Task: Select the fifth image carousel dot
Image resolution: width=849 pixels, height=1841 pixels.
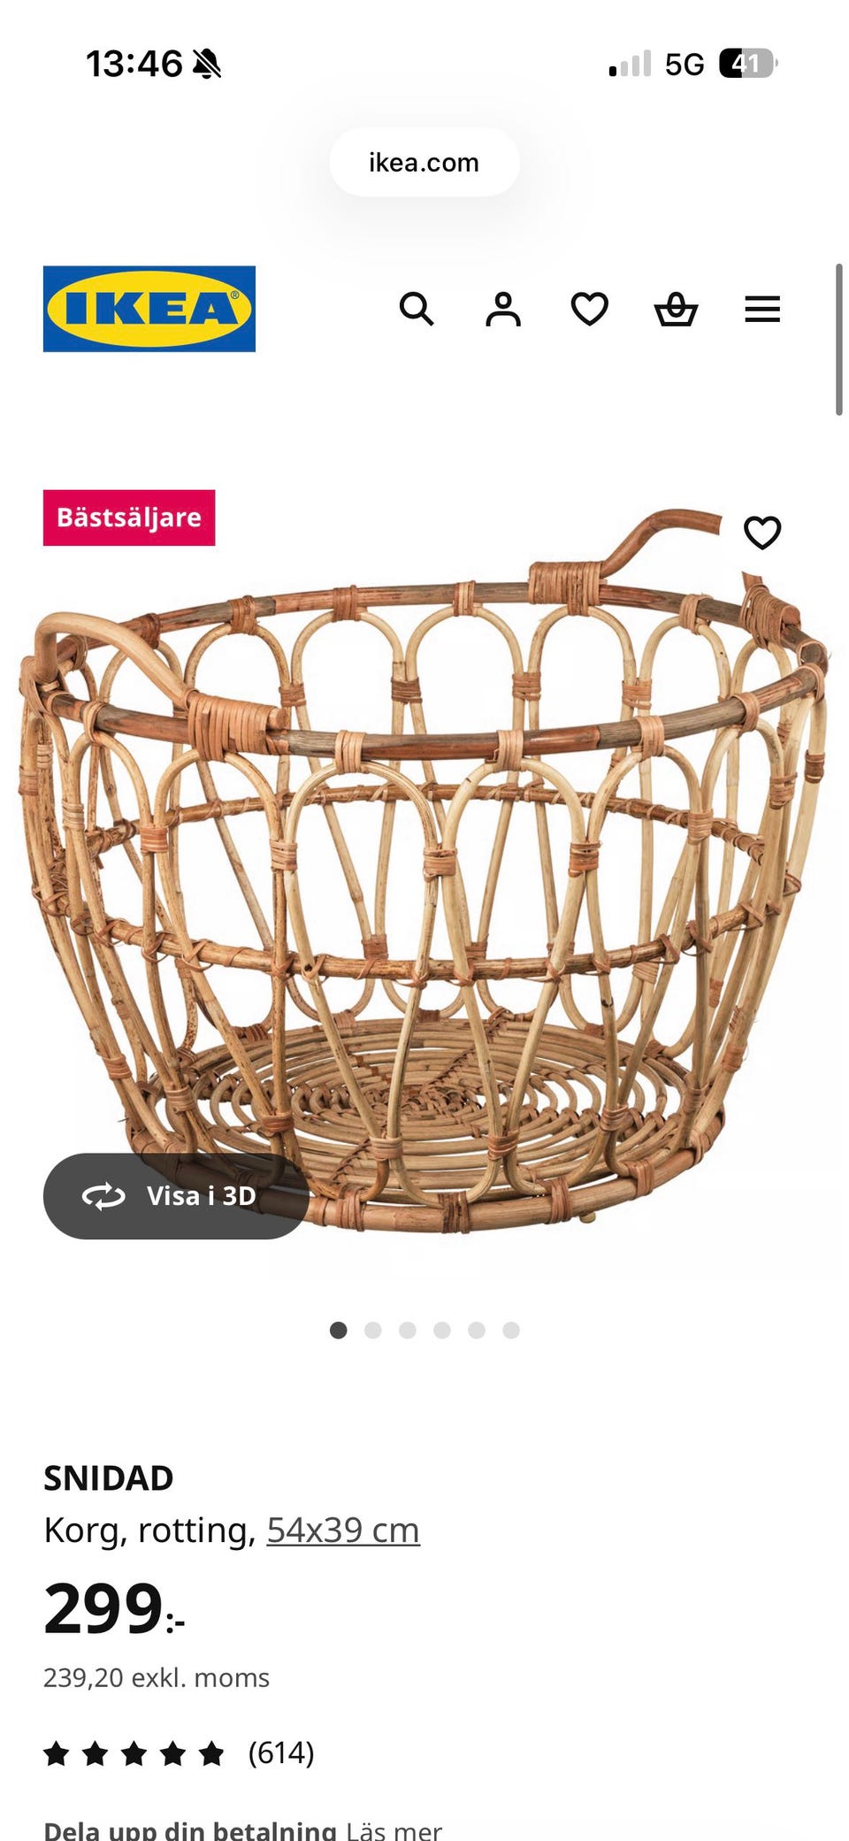Action: (x=477, y=1331)
